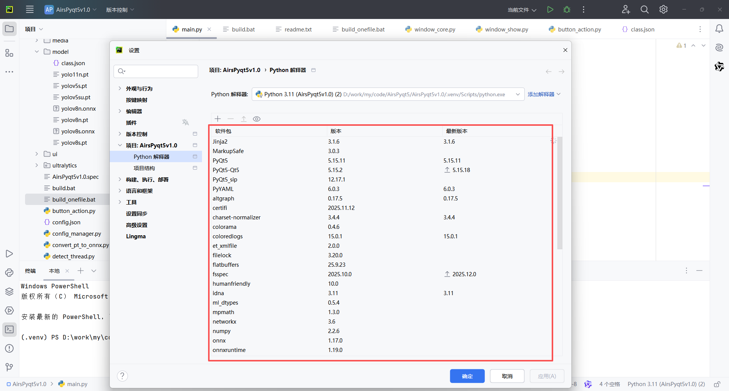This screenshot has width=729, height=391.
Task: Collapse the 项目: AirsPyqt5v1.0 settings group
Action: (120, 145)
